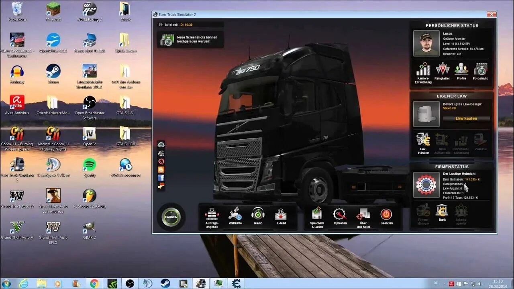The image size is (514, 289).
Task: Click the small truck sidebar icon
Action: [x=161, y=153]
